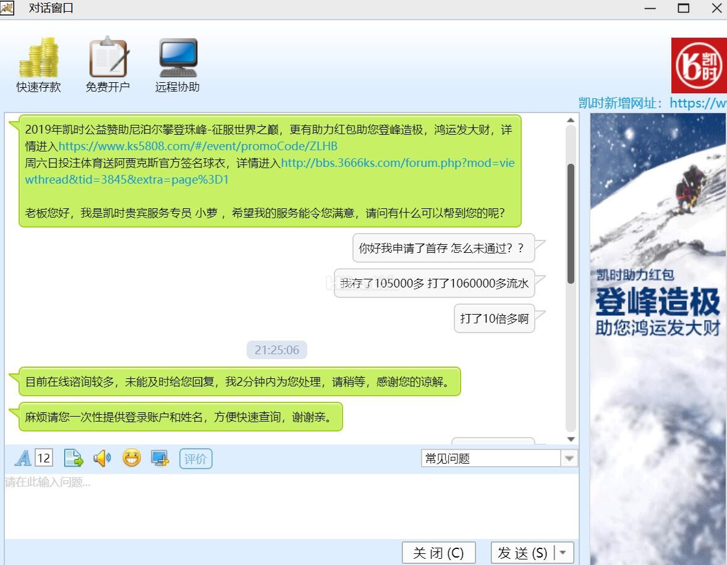Click the chat scrollbar down arrow
Viewport: 727px width, 565px height.
tap(571, 439)
